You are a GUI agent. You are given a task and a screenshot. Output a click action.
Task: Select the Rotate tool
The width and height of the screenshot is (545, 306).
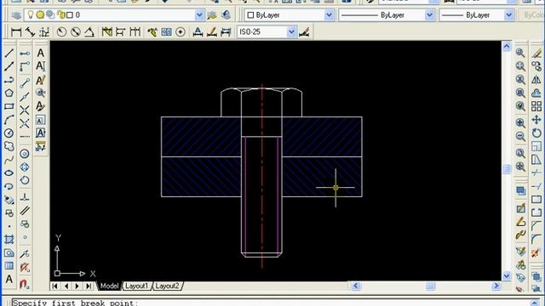pos(536,133)
